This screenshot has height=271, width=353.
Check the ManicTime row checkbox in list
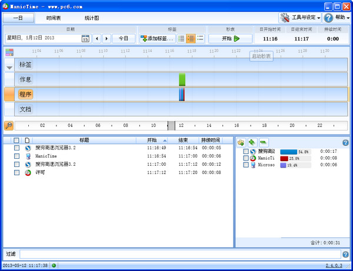click(x=17, y=156)
